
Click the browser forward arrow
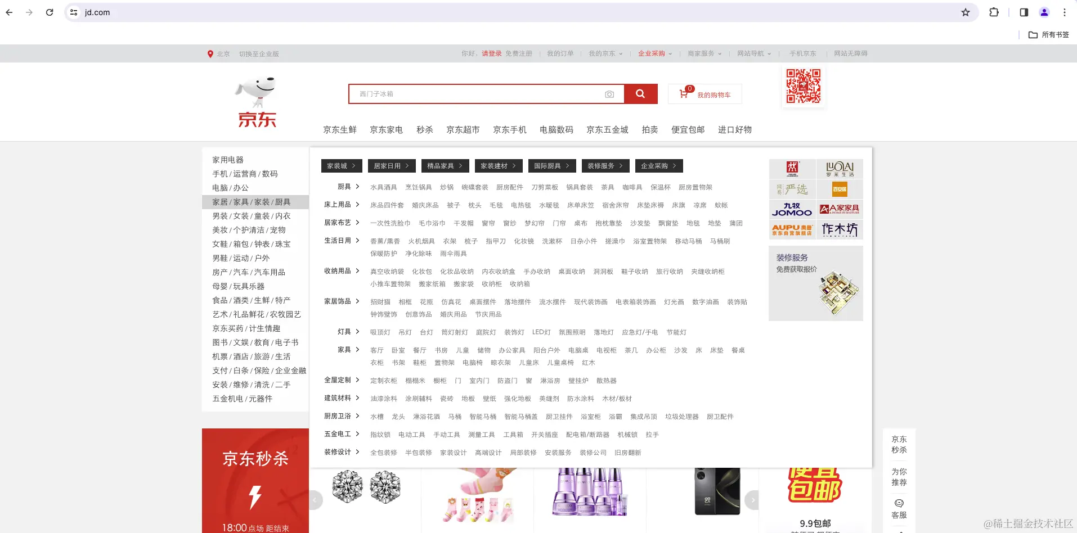point(29,12)
